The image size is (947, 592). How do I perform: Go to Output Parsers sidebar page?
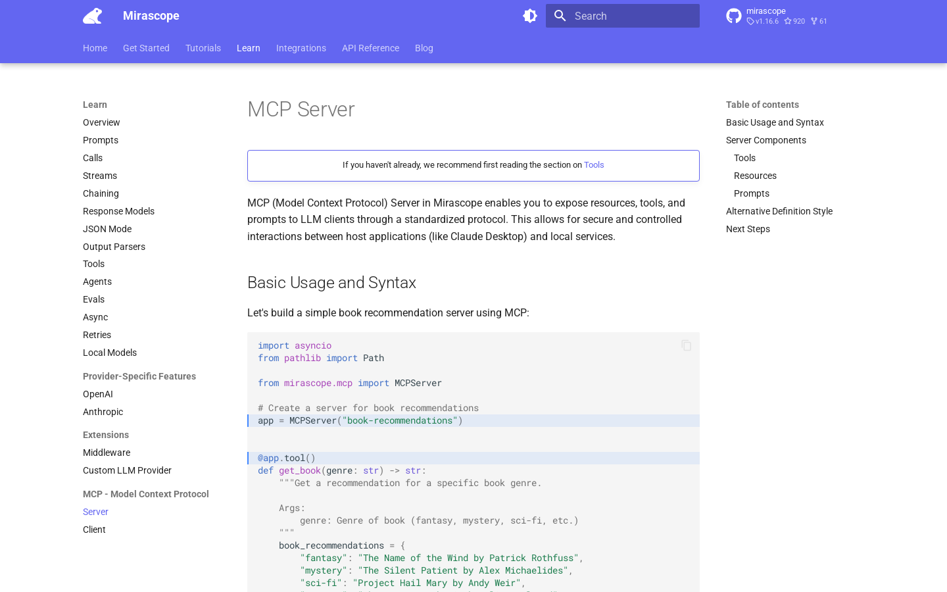pos(114,247)
